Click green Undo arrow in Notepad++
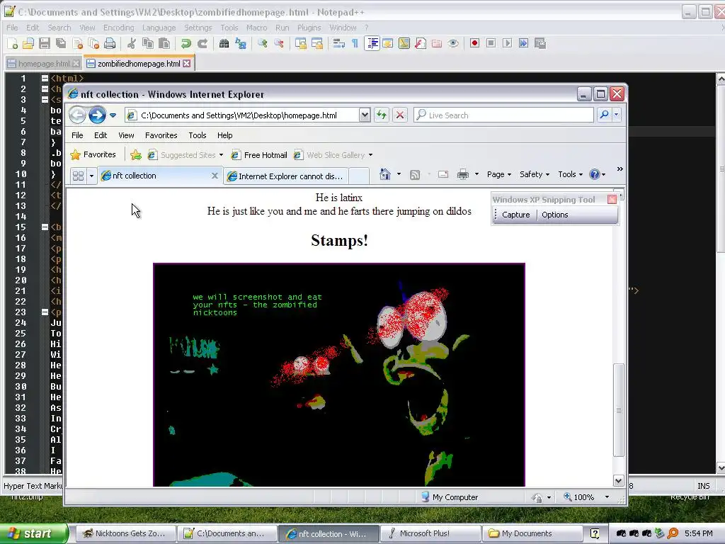Image resolution: width=725 pixels, height=544 pixels. point(186,43)
